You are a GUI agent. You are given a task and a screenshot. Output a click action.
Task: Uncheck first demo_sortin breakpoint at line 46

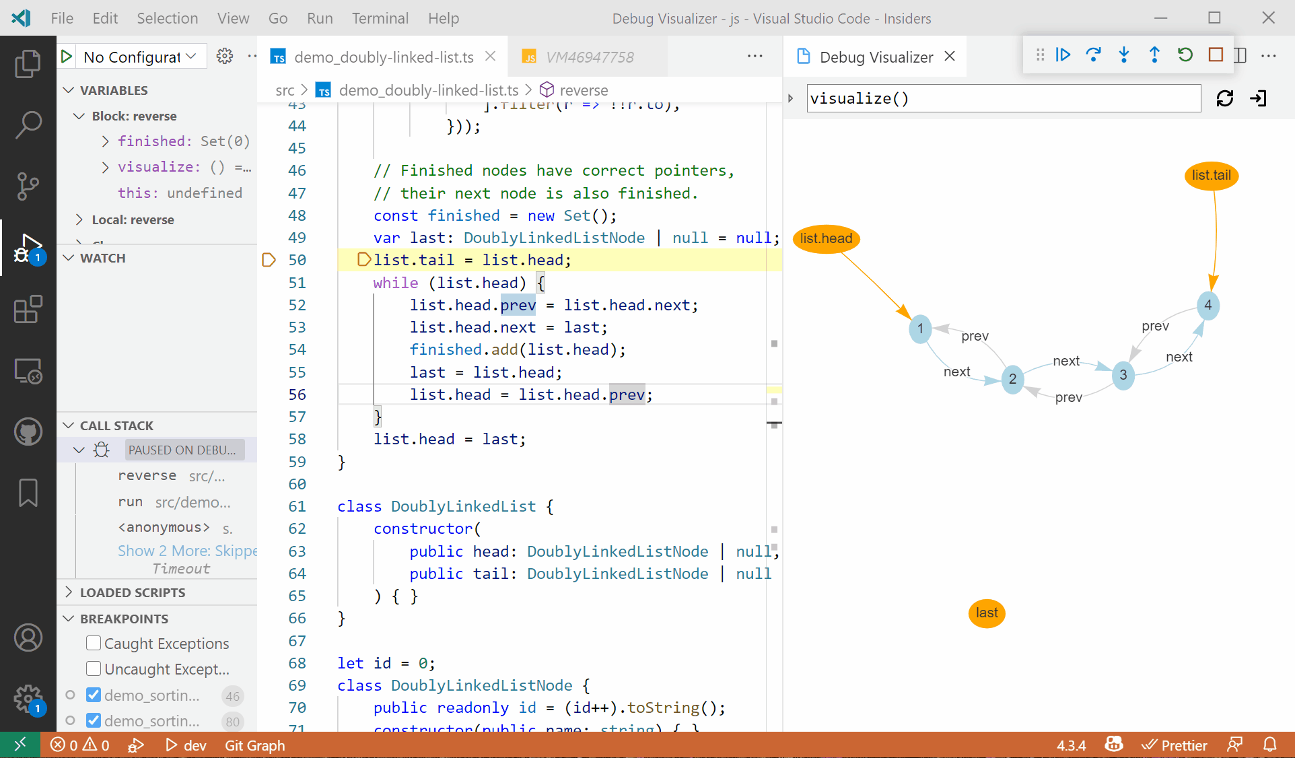[x=94, y=695]
